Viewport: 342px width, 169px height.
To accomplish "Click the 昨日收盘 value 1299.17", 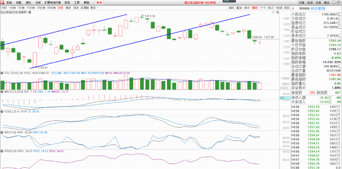I will pos(335,49).
